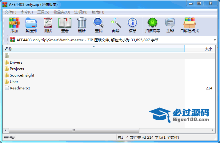This screenshot has width=220, height=143.
Task: Click the SourceInsight folder icon
Action: 6,75
